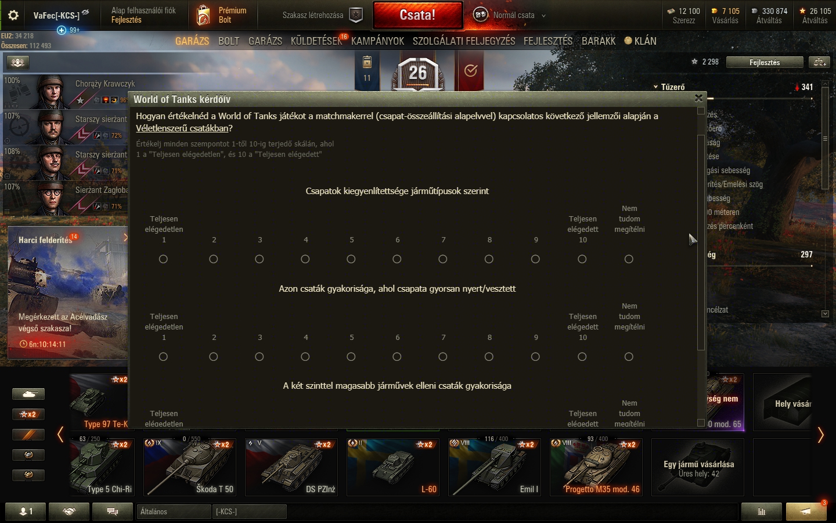The height and width of the screenshot is (523, 836).
Task: Switch to the BARAKK tab
Action: [x=599, y=41]
